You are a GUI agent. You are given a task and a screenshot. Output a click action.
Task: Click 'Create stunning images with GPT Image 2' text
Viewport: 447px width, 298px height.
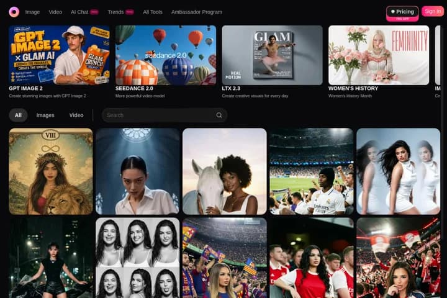[47, 96]
